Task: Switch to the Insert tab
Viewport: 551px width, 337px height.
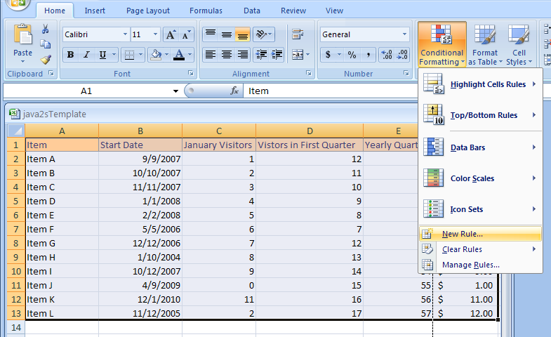Action: coord(95,11)
